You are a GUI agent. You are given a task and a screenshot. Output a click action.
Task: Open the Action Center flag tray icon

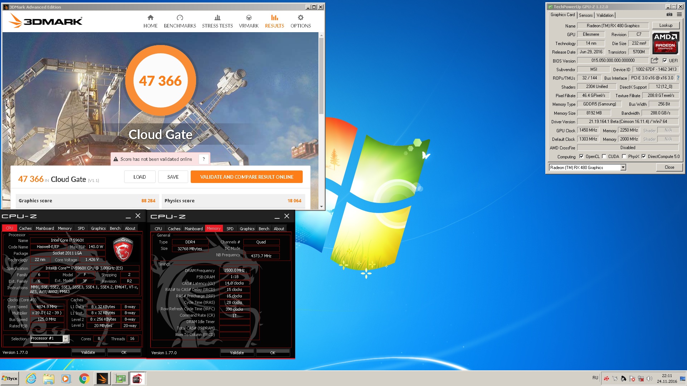click(x=632, y=378)
